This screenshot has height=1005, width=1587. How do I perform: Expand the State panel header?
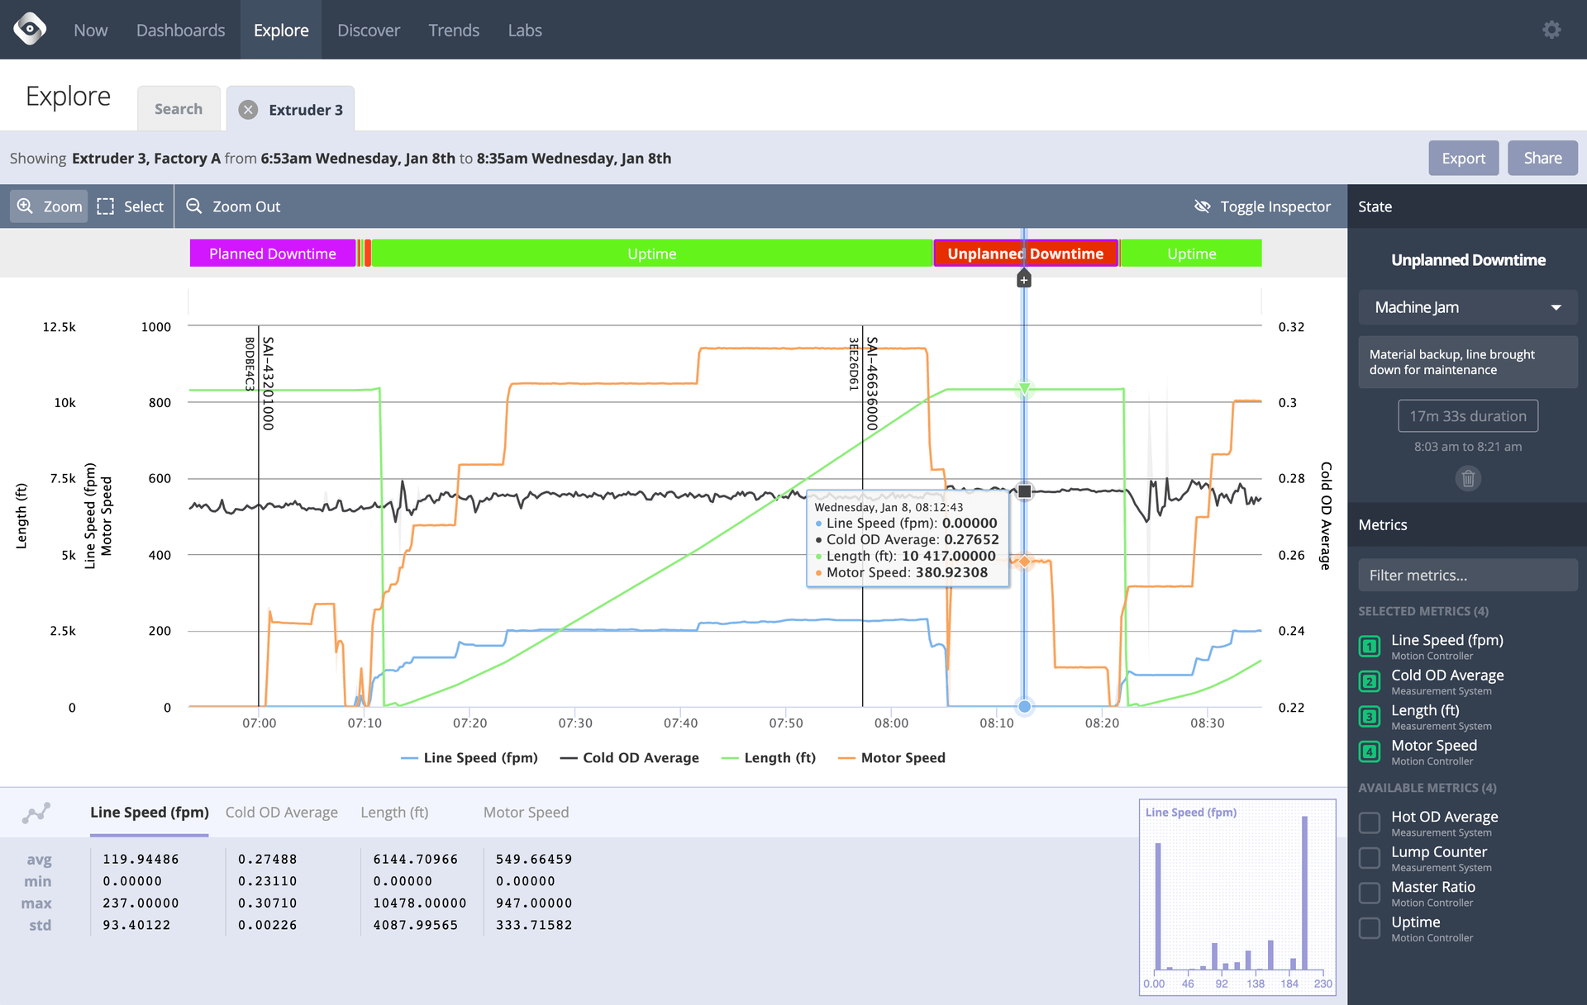coord(1375,206)
